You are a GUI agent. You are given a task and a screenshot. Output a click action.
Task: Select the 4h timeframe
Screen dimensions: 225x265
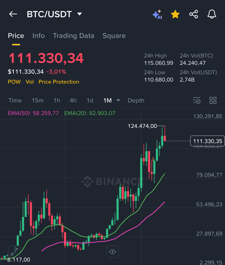[x=73, y=100]
